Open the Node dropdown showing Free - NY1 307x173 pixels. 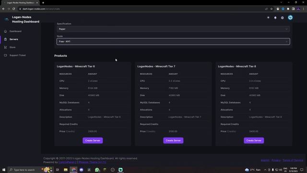click(x=173, y=42)
